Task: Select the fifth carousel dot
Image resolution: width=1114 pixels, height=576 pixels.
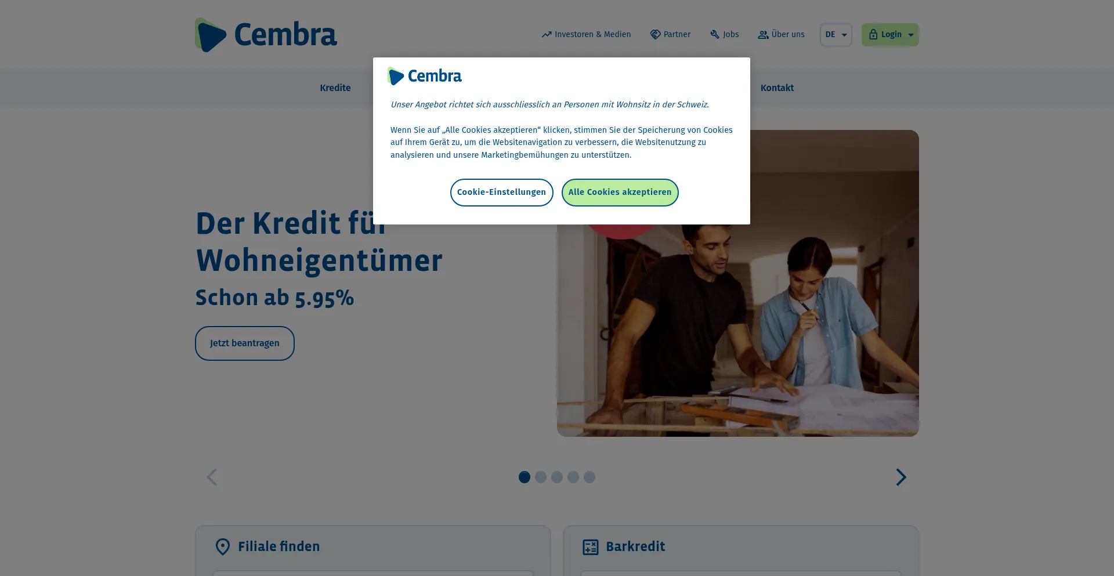Action: click(589, 477)
